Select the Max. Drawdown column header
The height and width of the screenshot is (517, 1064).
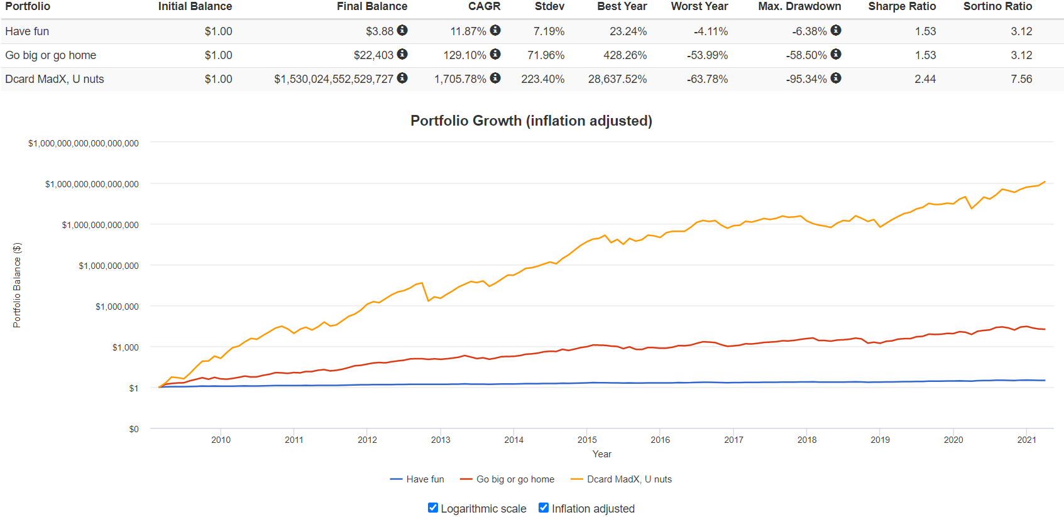tap(799, 6)
